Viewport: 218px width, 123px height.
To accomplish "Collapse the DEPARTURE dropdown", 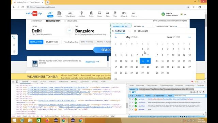I will 120,27.
